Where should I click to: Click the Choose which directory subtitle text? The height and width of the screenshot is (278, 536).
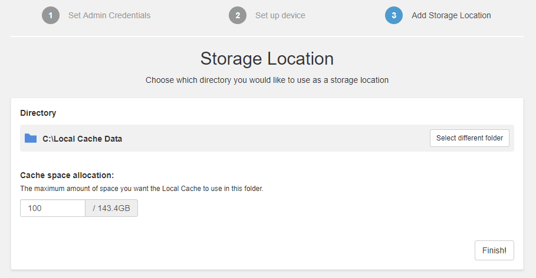coord(267,80)
